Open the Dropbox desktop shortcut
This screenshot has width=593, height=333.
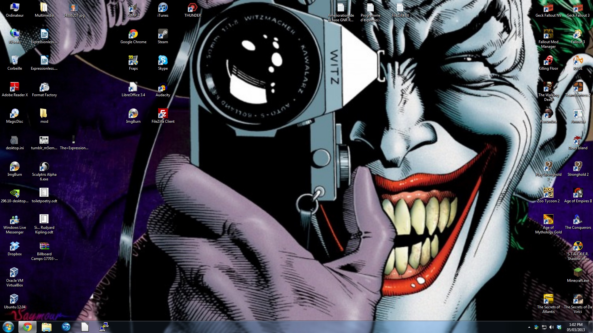click(15, 249)
